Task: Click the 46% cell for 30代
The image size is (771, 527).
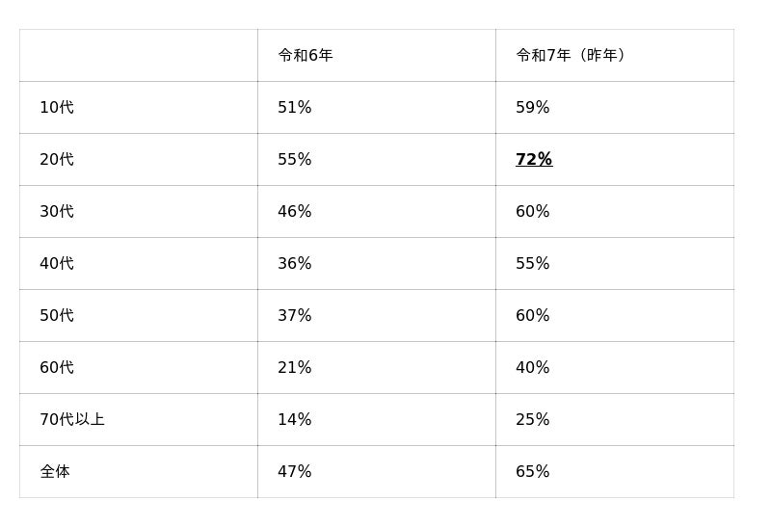Action: click(x=295, y=212)
